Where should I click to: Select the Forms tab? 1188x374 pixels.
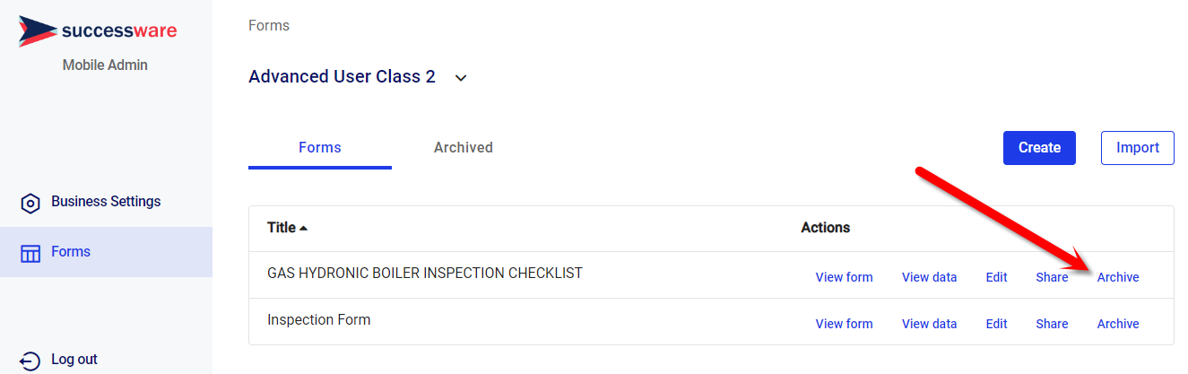click(320, 147)
